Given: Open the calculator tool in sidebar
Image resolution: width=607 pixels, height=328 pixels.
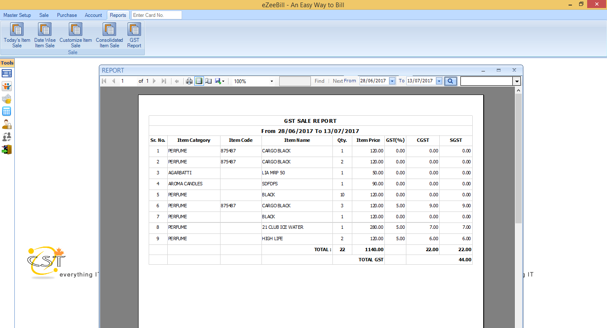Looking at the screenshot, I should (7, 111).
